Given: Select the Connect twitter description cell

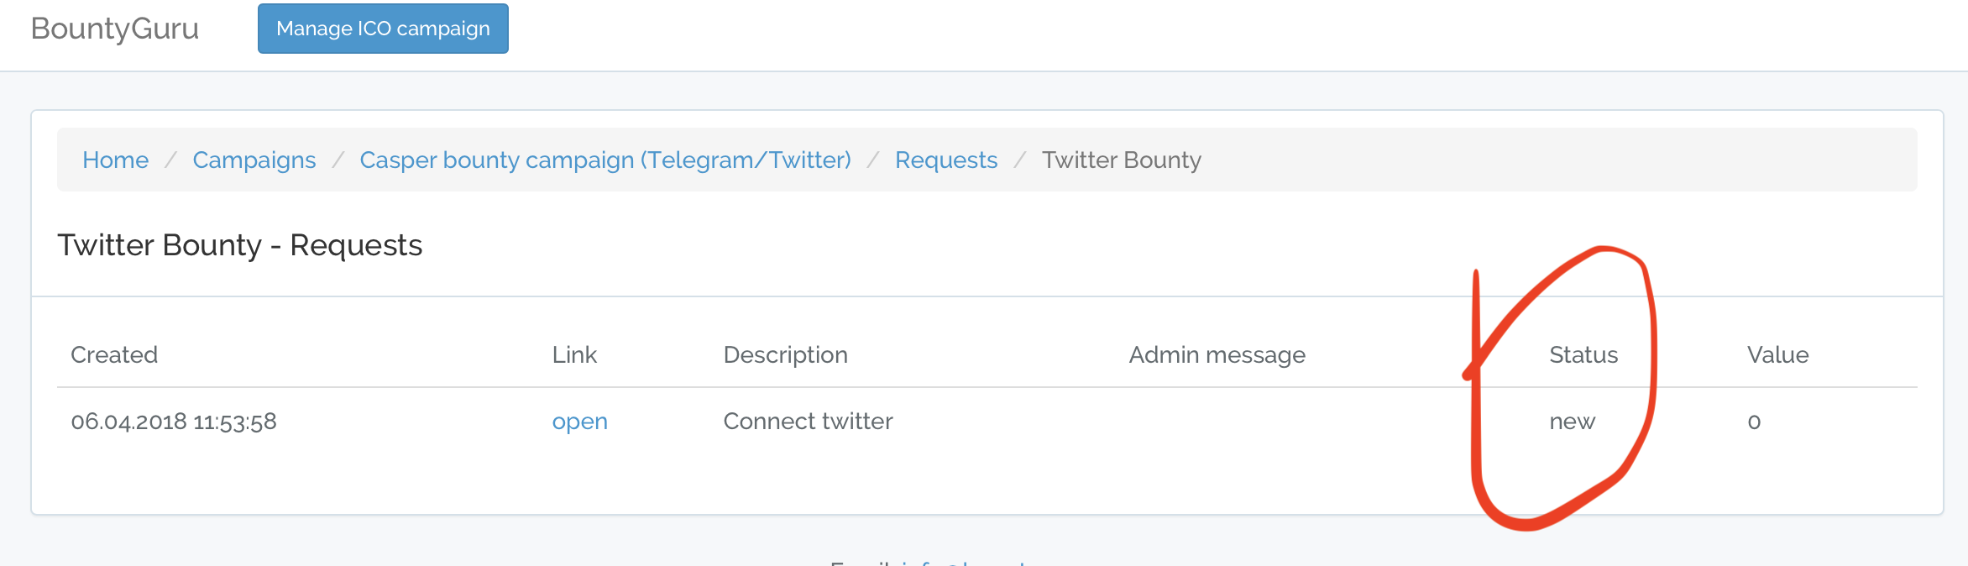Looking at the screenshot, I should [x=809, y=422].
